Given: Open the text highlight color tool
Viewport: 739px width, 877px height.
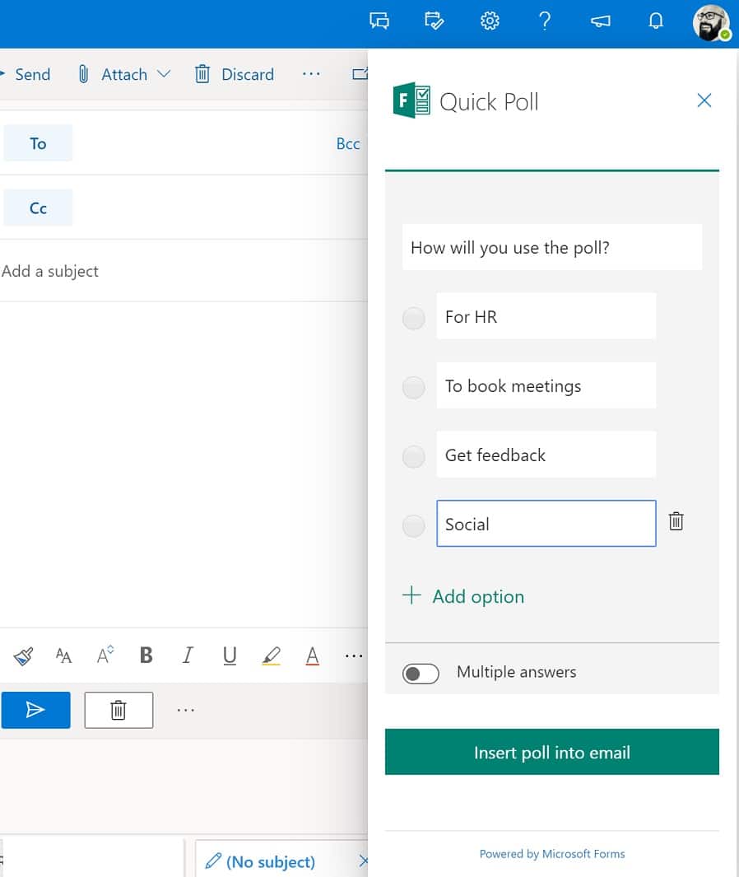Looking at the screenshot, I should click(271, 655).
